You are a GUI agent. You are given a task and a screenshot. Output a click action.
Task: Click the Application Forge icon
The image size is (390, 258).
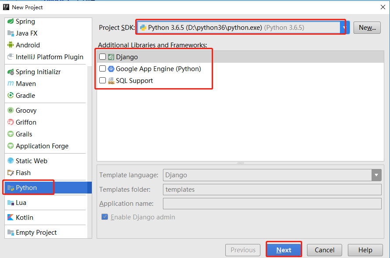(11, 146)
